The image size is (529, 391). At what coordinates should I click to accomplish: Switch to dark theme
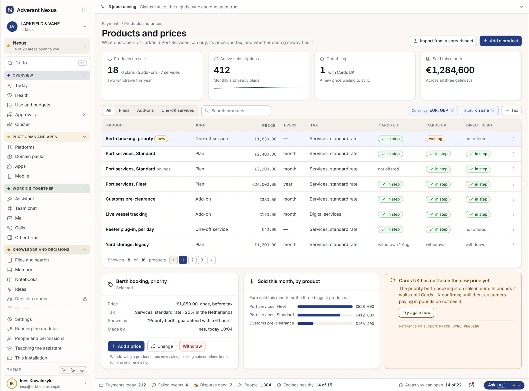point(73,370)
